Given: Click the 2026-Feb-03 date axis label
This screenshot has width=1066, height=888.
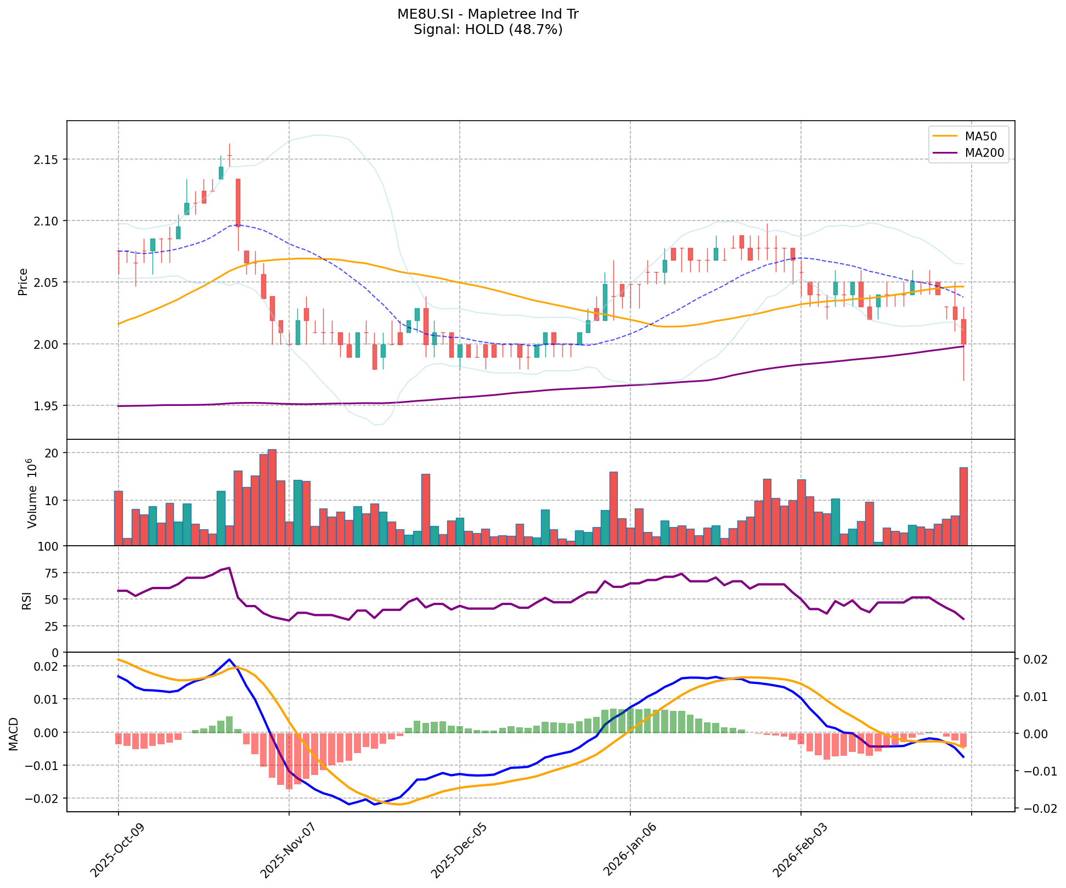Looking at the screenshot, I should click(799, 851).
